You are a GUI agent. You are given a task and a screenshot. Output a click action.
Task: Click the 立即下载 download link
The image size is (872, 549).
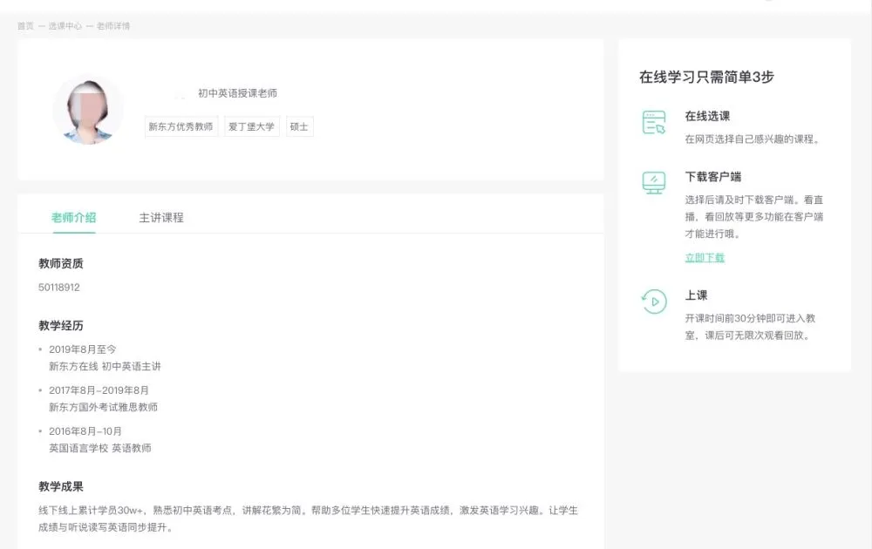tap(704, 258)
